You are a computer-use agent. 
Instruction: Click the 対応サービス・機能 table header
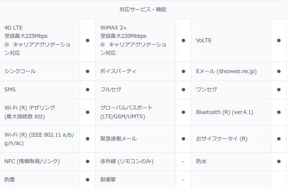click(143, 9)
